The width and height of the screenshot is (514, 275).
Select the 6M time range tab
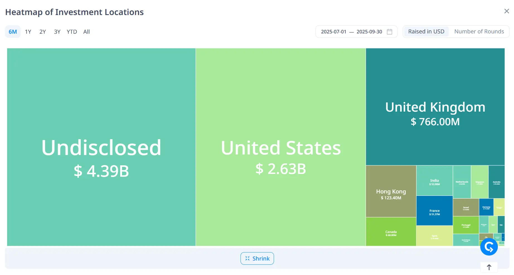pyautogui.click(x=13, y=32)
